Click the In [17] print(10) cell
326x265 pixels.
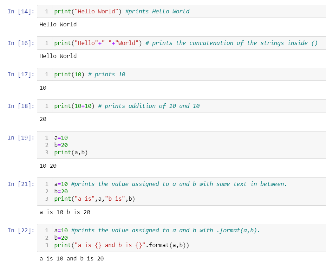coord(182,75)
